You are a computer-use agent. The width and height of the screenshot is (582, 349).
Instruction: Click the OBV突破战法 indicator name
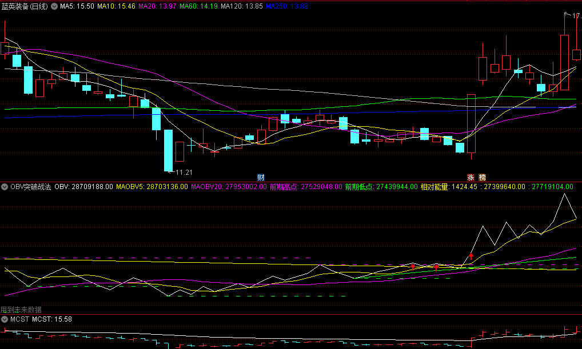point(31,187)
